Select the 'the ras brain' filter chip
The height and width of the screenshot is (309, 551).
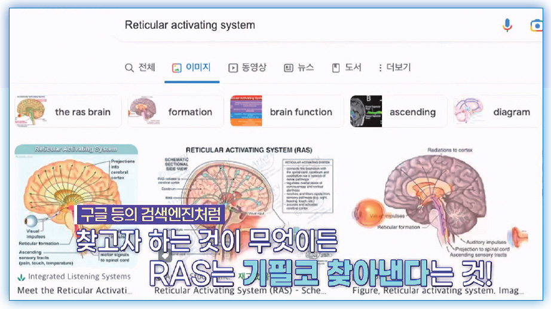point(68,112)
